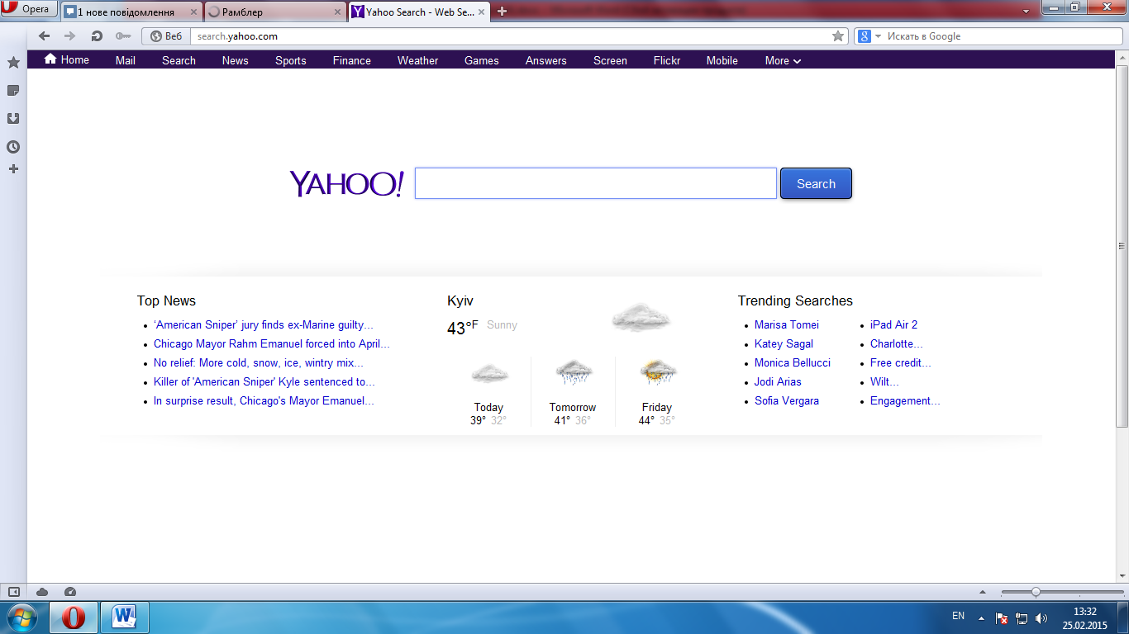Open the Killer of 'American Sniper' Kyle link
Viewport: 1129px width, 634px height.
264,381
